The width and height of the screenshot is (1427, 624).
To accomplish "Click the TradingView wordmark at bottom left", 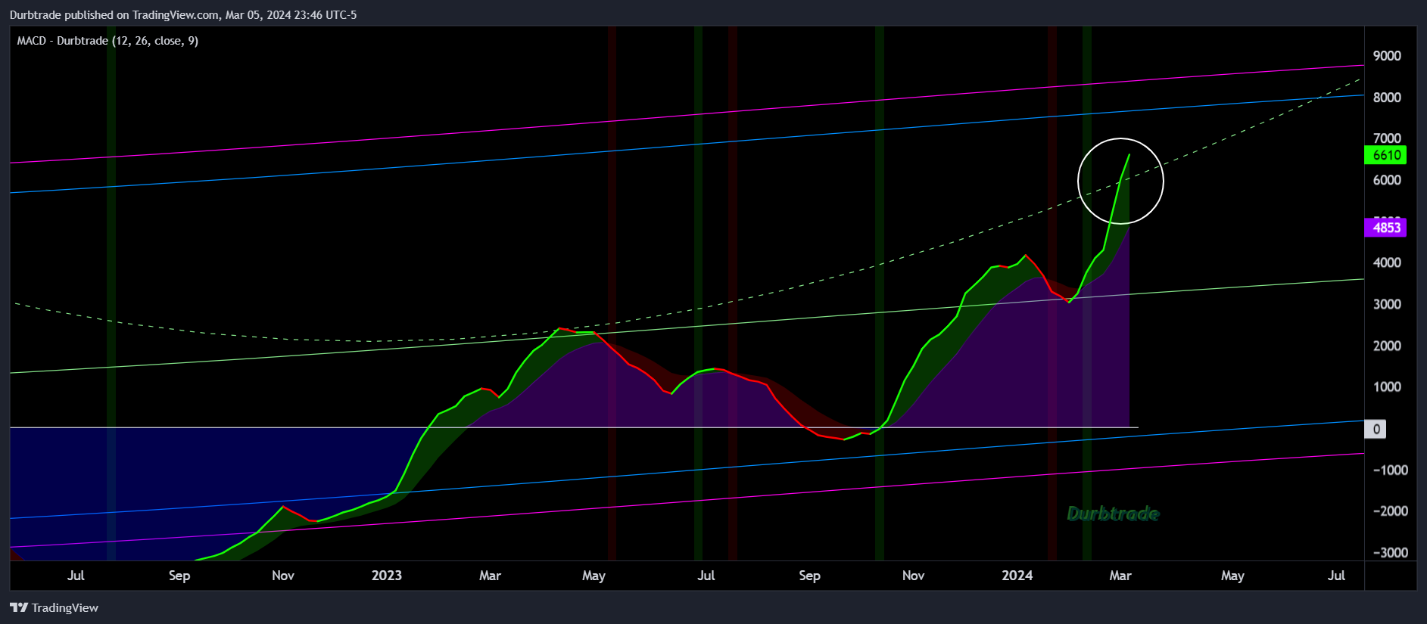I will pyautogui.click(x=65, y=607).
